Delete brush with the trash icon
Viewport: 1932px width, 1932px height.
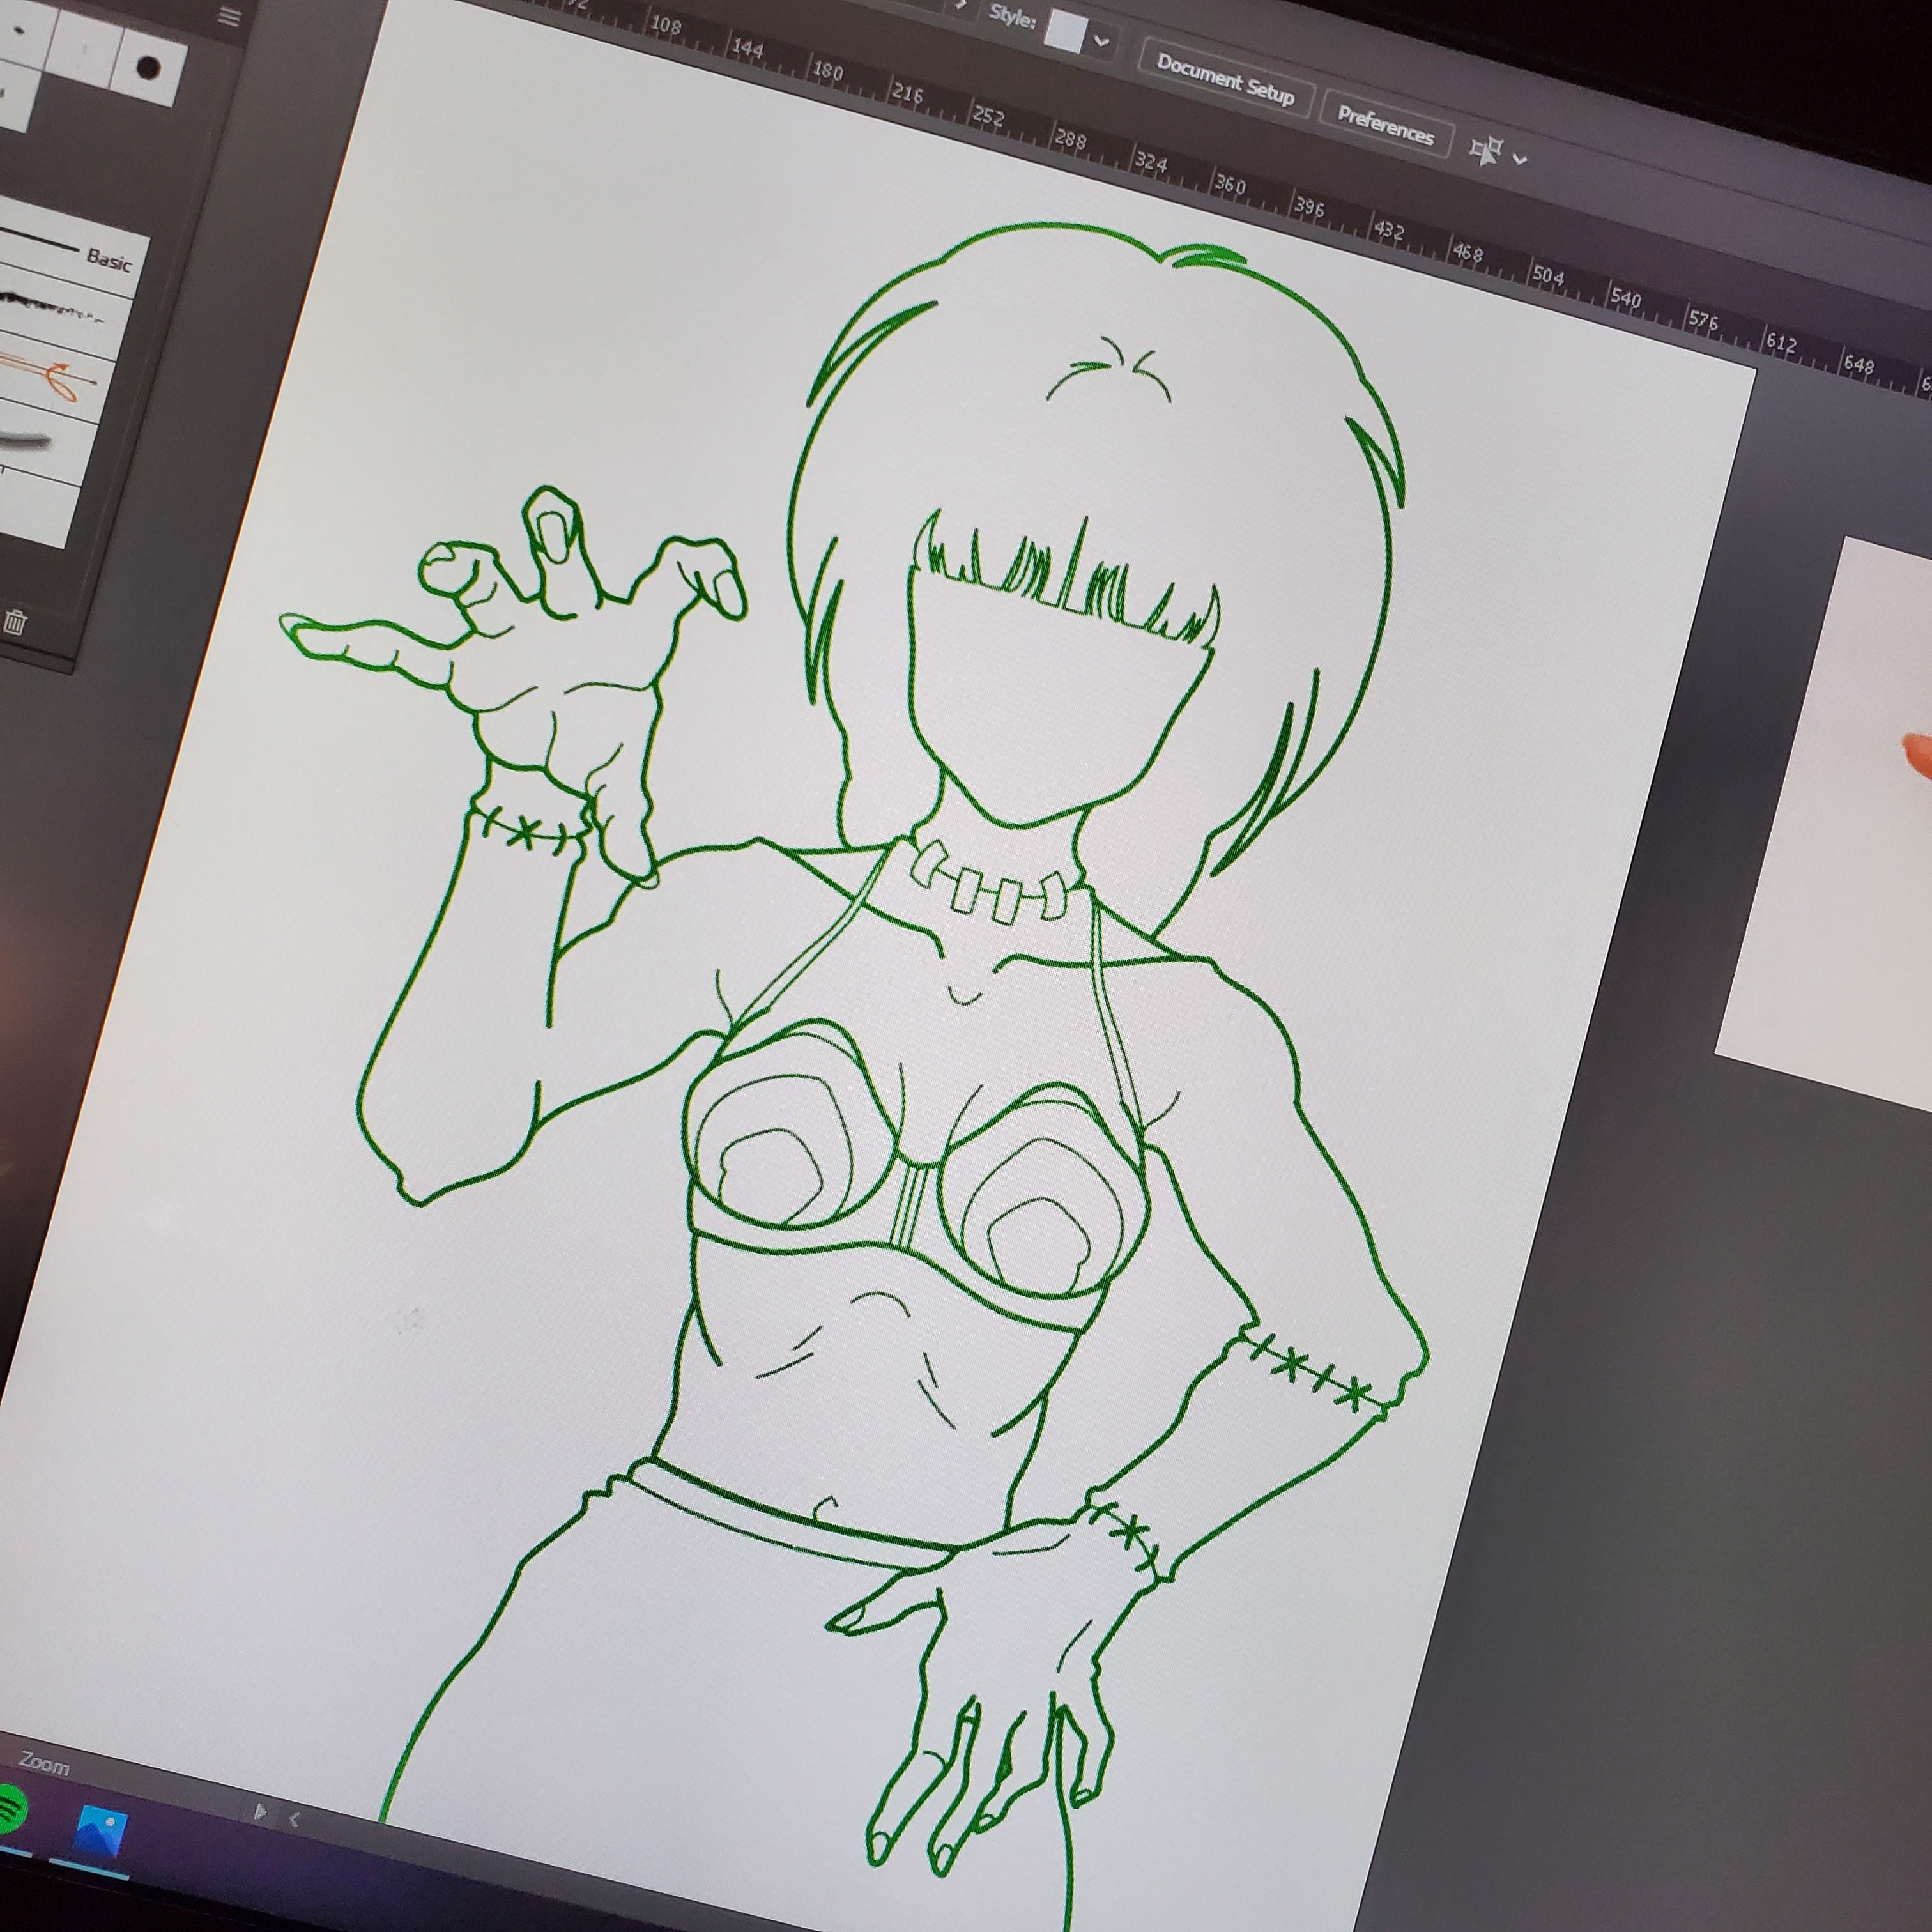pos(15,622)
